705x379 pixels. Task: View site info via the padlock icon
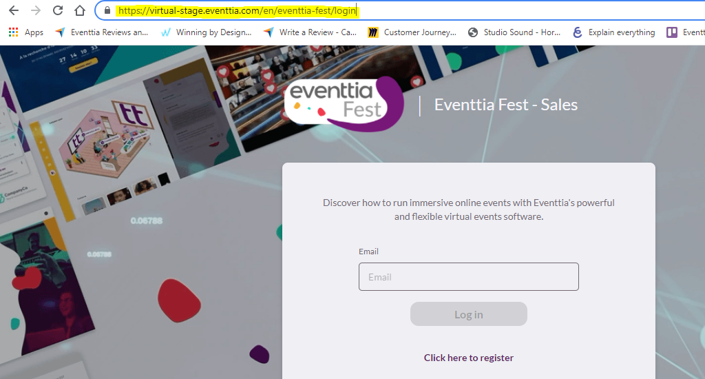(x=107, y=11)
